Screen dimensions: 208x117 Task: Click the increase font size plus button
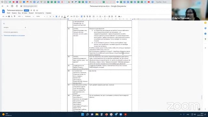pos(53,17)
